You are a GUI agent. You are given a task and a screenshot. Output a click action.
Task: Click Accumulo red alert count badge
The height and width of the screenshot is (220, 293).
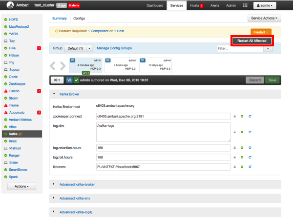[x=39, y=113]
